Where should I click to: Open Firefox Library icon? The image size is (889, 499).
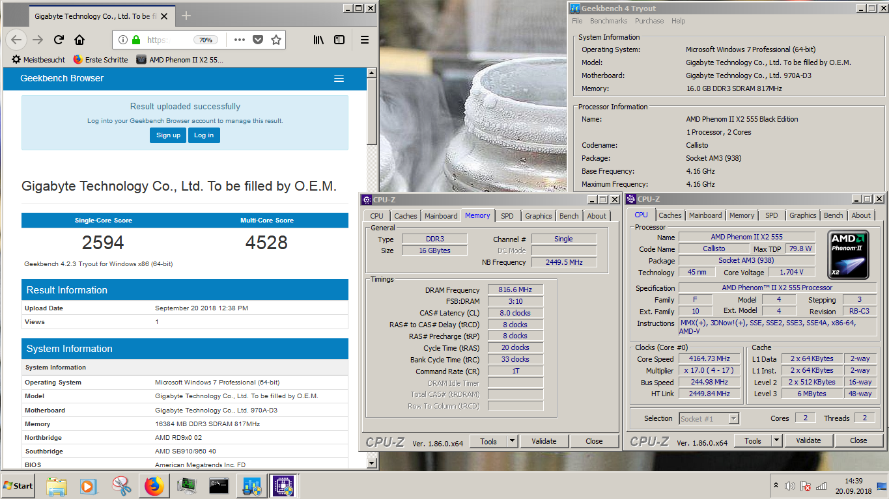318,40
